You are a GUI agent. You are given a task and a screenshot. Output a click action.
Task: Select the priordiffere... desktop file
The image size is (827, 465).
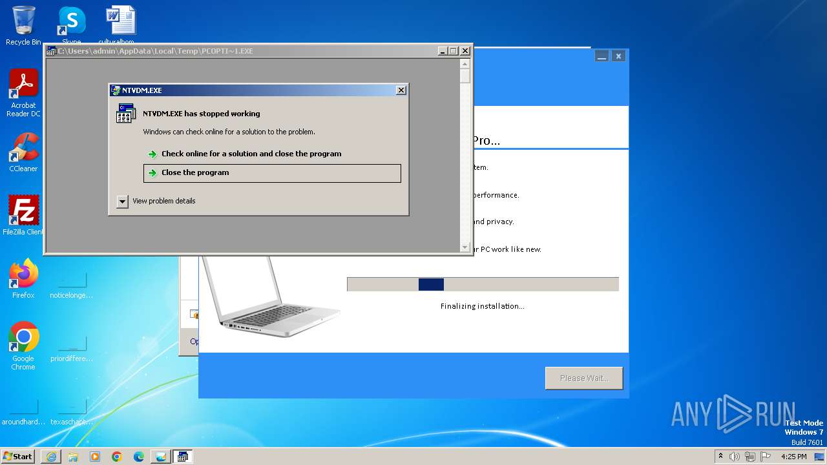coord(72,349)
